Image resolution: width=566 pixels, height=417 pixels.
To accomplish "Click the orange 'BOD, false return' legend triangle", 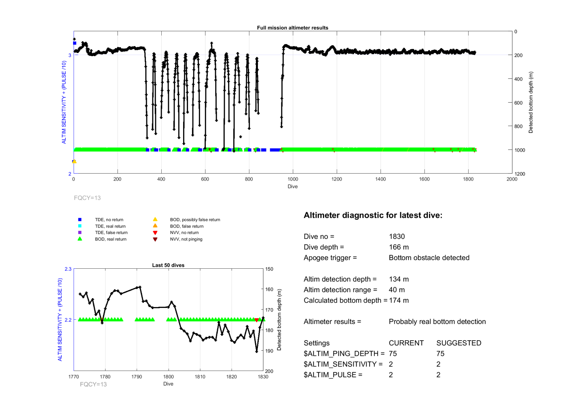I will tap(155, 225).
